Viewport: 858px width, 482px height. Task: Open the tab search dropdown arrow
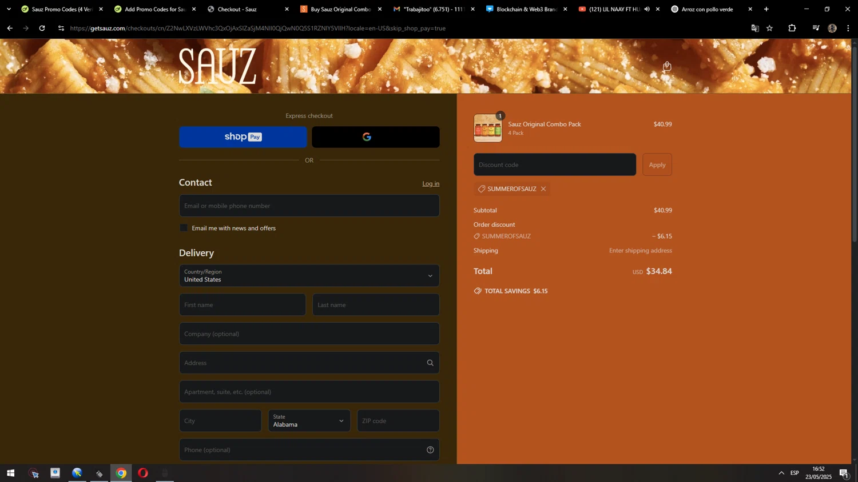pos(9,9)
